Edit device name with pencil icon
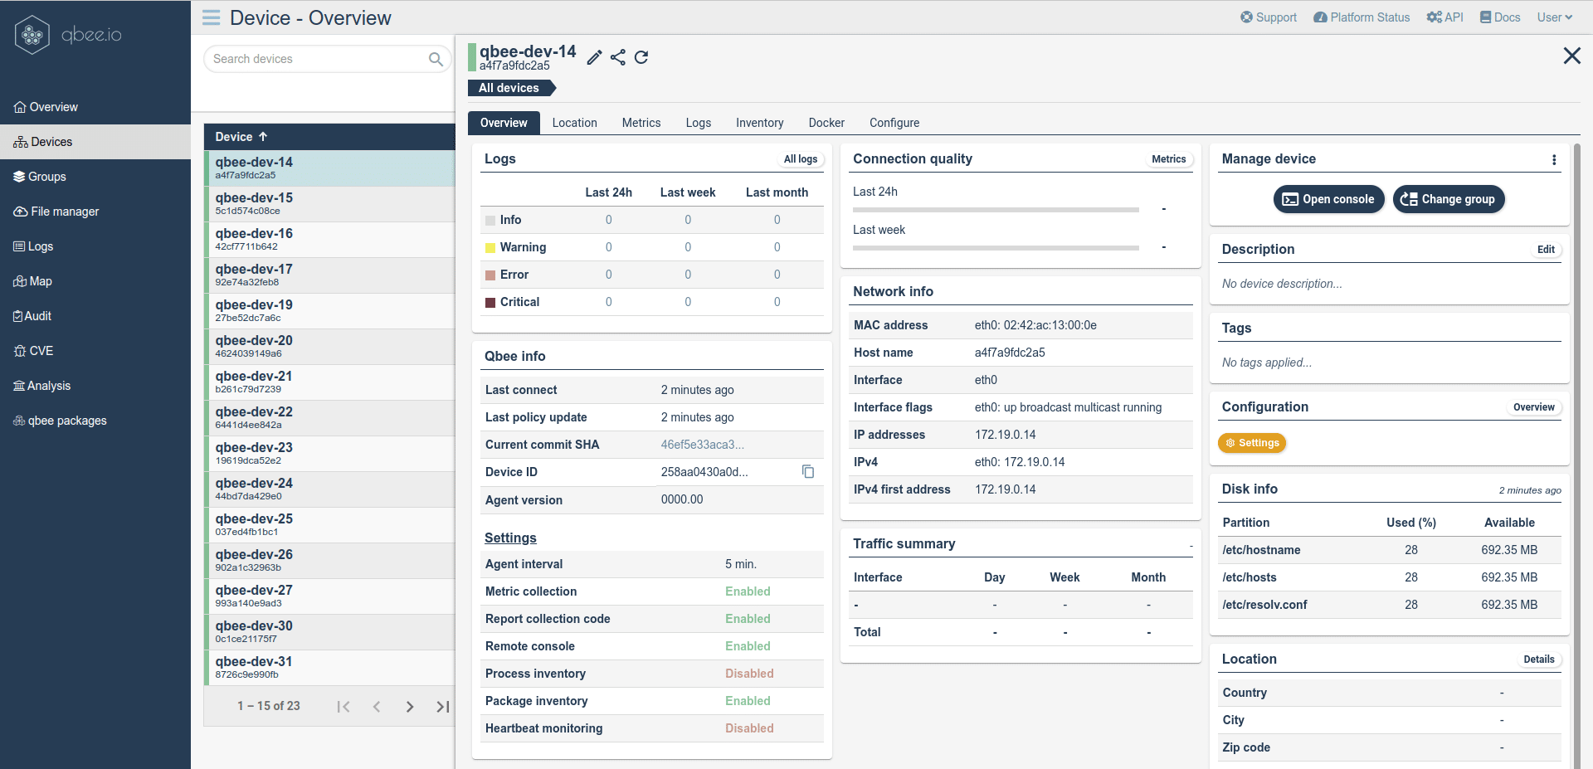This screenshot has height=769, width=1593. pos(594,57)
